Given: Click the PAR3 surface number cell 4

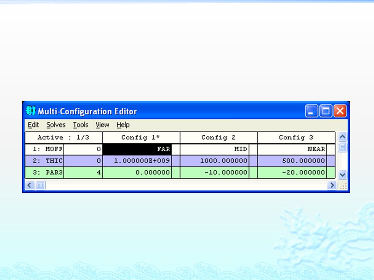Looking at the screenshot, I should click(83, 172).
